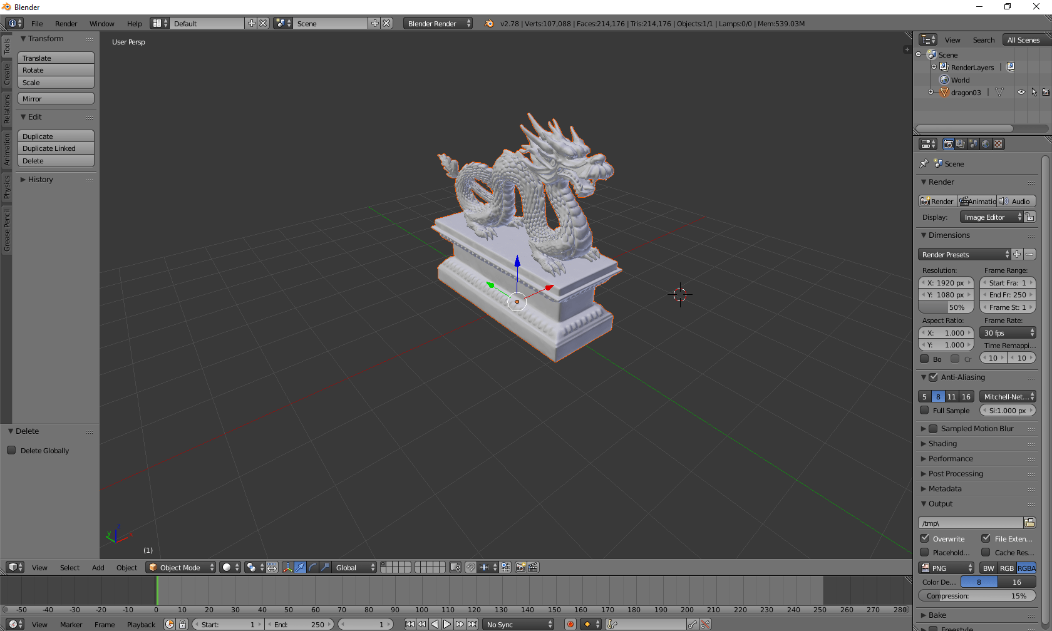Adjust the PNG Compression slider
This screenshot has height=631, width=1052.
pyautogui.click(x=976, y=596)
